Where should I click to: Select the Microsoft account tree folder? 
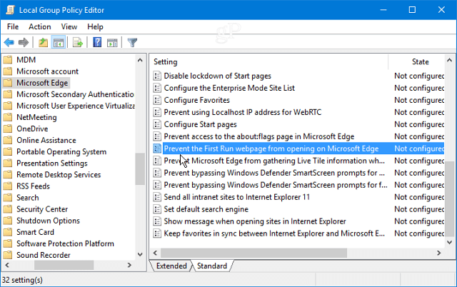(x=48, y=71)
